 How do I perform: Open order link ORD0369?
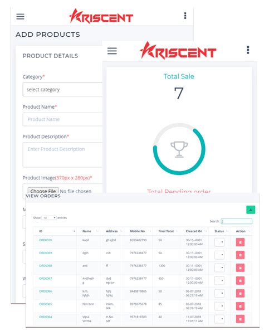tap(46, 253)
